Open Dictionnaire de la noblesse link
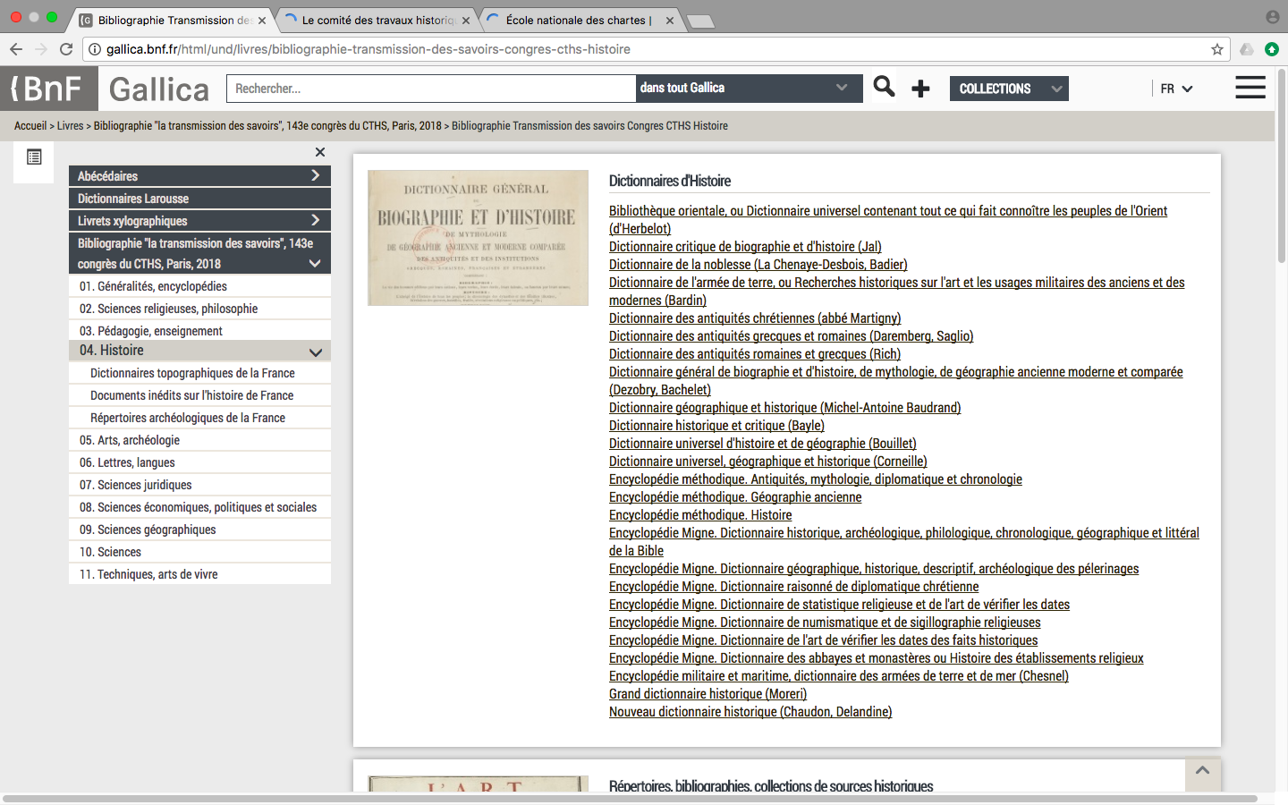This screenshot has width=1288, height=805. (x=758, y=265)
